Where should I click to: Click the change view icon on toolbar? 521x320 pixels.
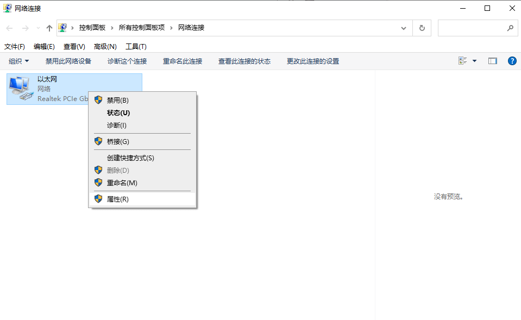pyautogui.click(x=462, y=60)
